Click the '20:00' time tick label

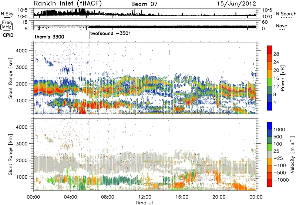pos(219,197)
